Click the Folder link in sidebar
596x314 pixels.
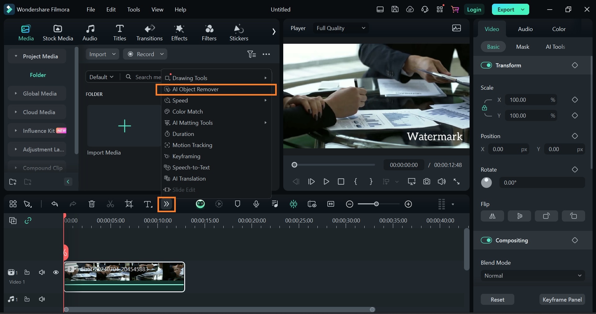(38, 75)
